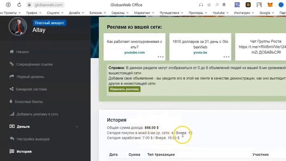286x161 pixels.
Task: Expand the Деньги menu chevron
Action: (x=77, y=127)
